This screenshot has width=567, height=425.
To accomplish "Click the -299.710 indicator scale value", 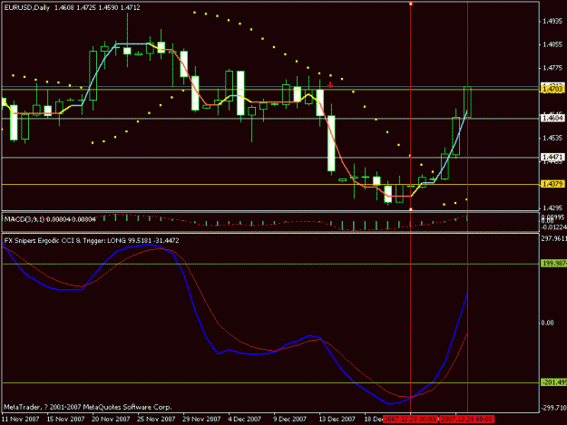I will click(x=554, y=408).
